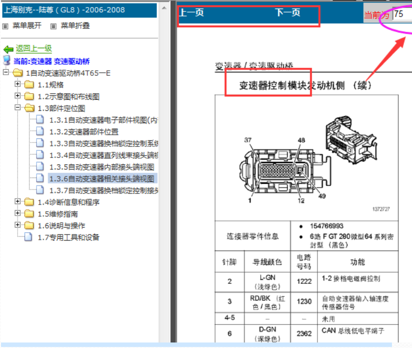Image resolution: width=412 pixels, height=348 pixels.
Task: Click the 1.2示意图和布线图 folder icon
Action: [29, 96]
